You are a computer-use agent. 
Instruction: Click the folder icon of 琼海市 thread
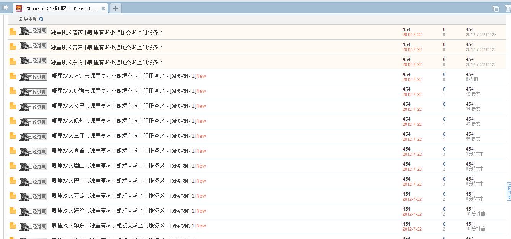point(13,91)
